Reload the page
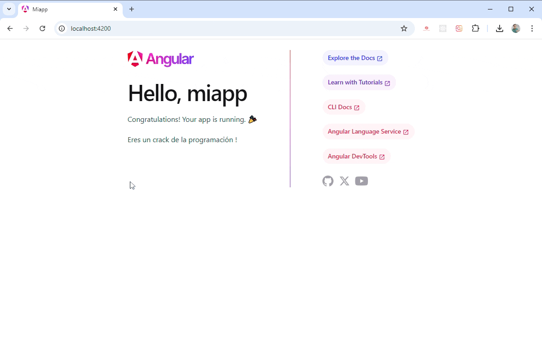542x343 pixels. (42, 28)
